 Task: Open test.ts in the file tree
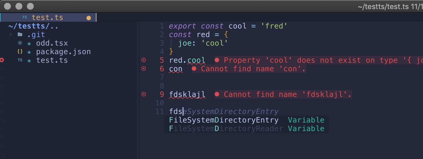[52, 60]
